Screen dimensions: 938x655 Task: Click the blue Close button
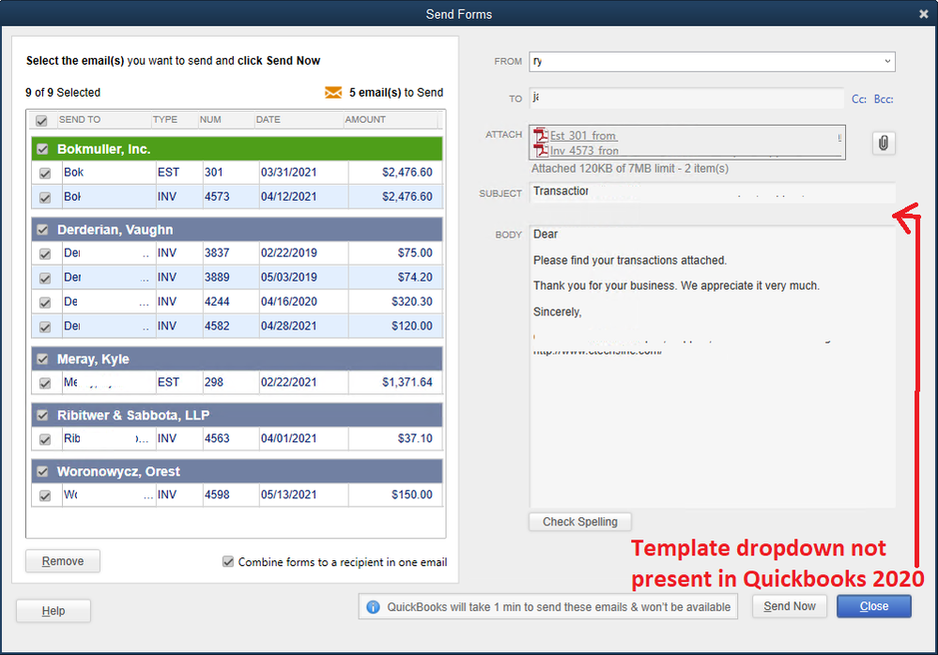click(x=874, y=606)
